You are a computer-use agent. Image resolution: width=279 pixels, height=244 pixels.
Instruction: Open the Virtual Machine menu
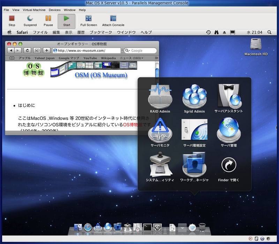coord(34,10)
